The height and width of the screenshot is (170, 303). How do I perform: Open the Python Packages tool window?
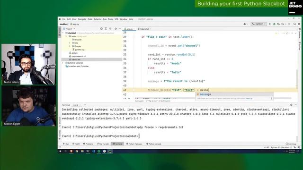tap(134, 144)
